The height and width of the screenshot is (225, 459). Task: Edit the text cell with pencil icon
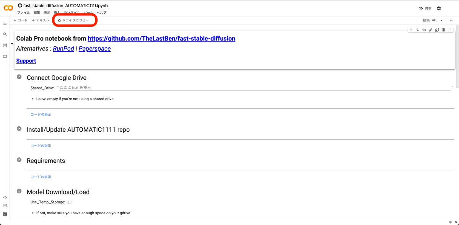click(431, 30)
